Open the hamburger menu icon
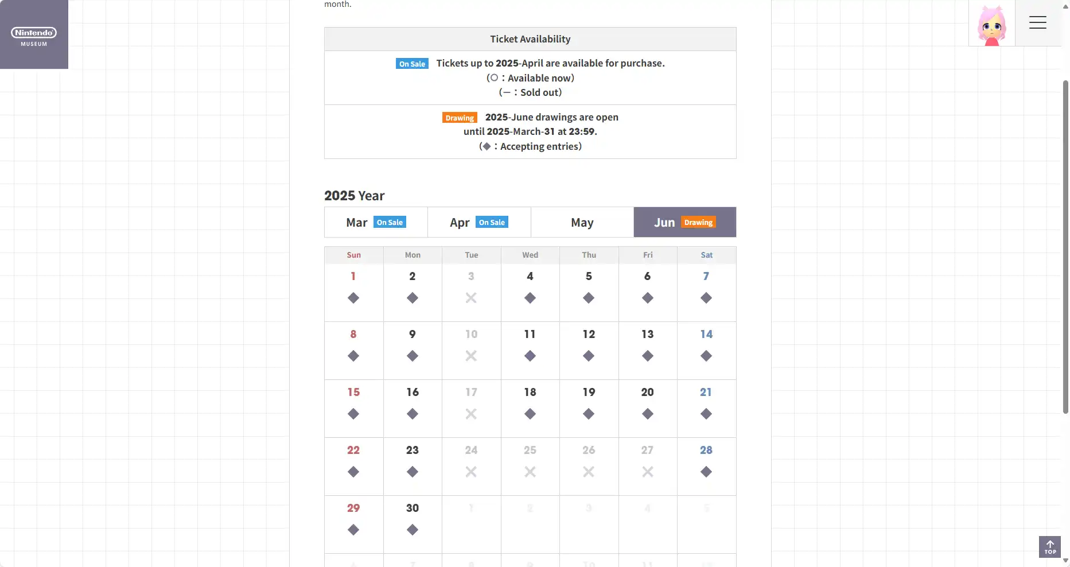This screenshot has height=567, width=1070. pyautogui.click(x=1037, y=23)
